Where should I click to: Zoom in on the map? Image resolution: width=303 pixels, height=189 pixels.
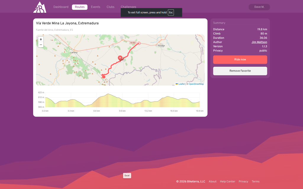(41, 39)
